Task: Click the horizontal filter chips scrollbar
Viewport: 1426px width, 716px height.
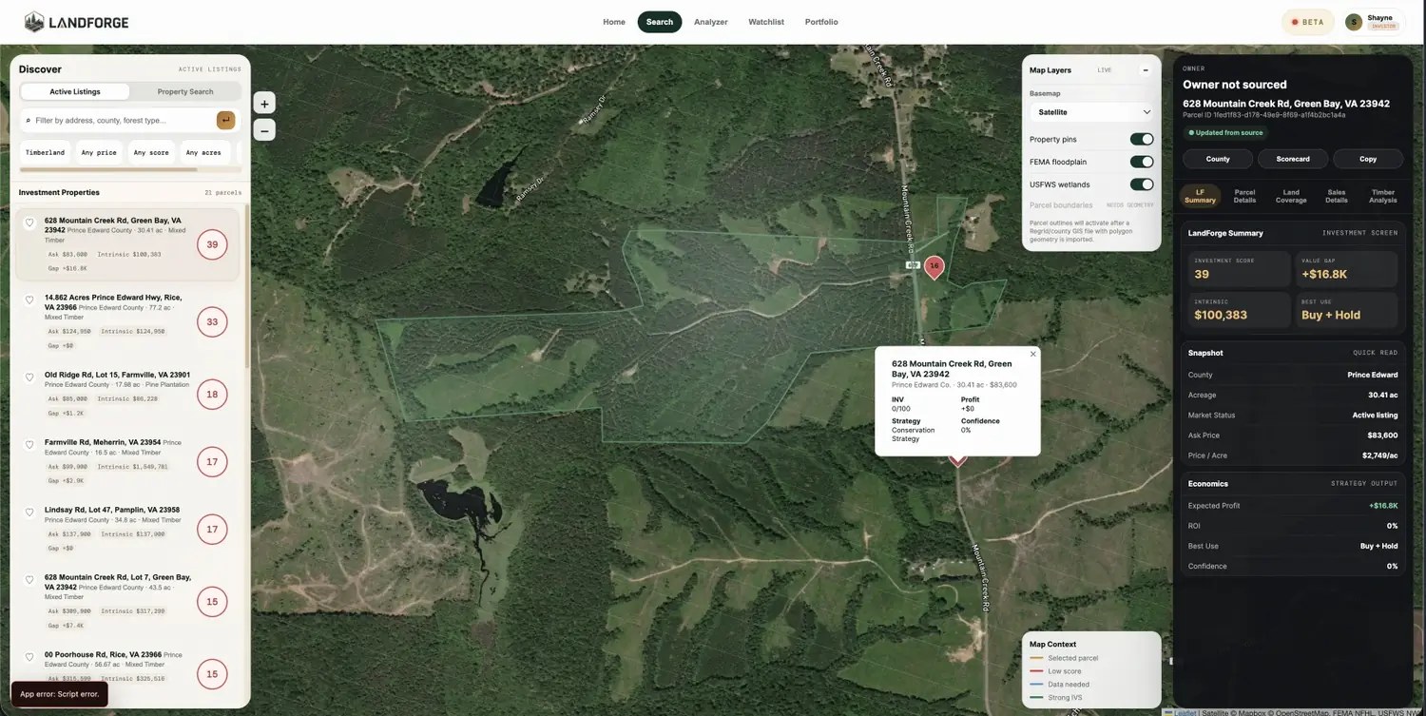Action: click(108, 170)
